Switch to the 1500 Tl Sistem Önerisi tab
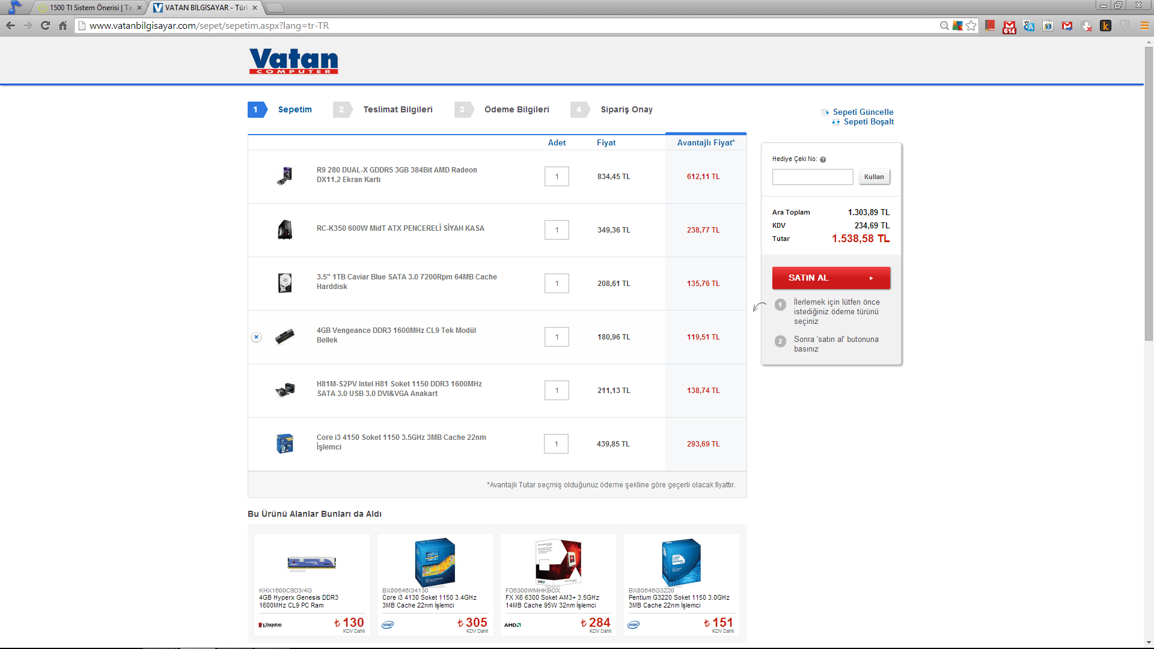 point(90,8)
